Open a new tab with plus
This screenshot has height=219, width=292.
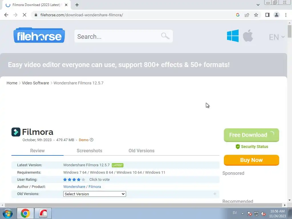(77, 5)
